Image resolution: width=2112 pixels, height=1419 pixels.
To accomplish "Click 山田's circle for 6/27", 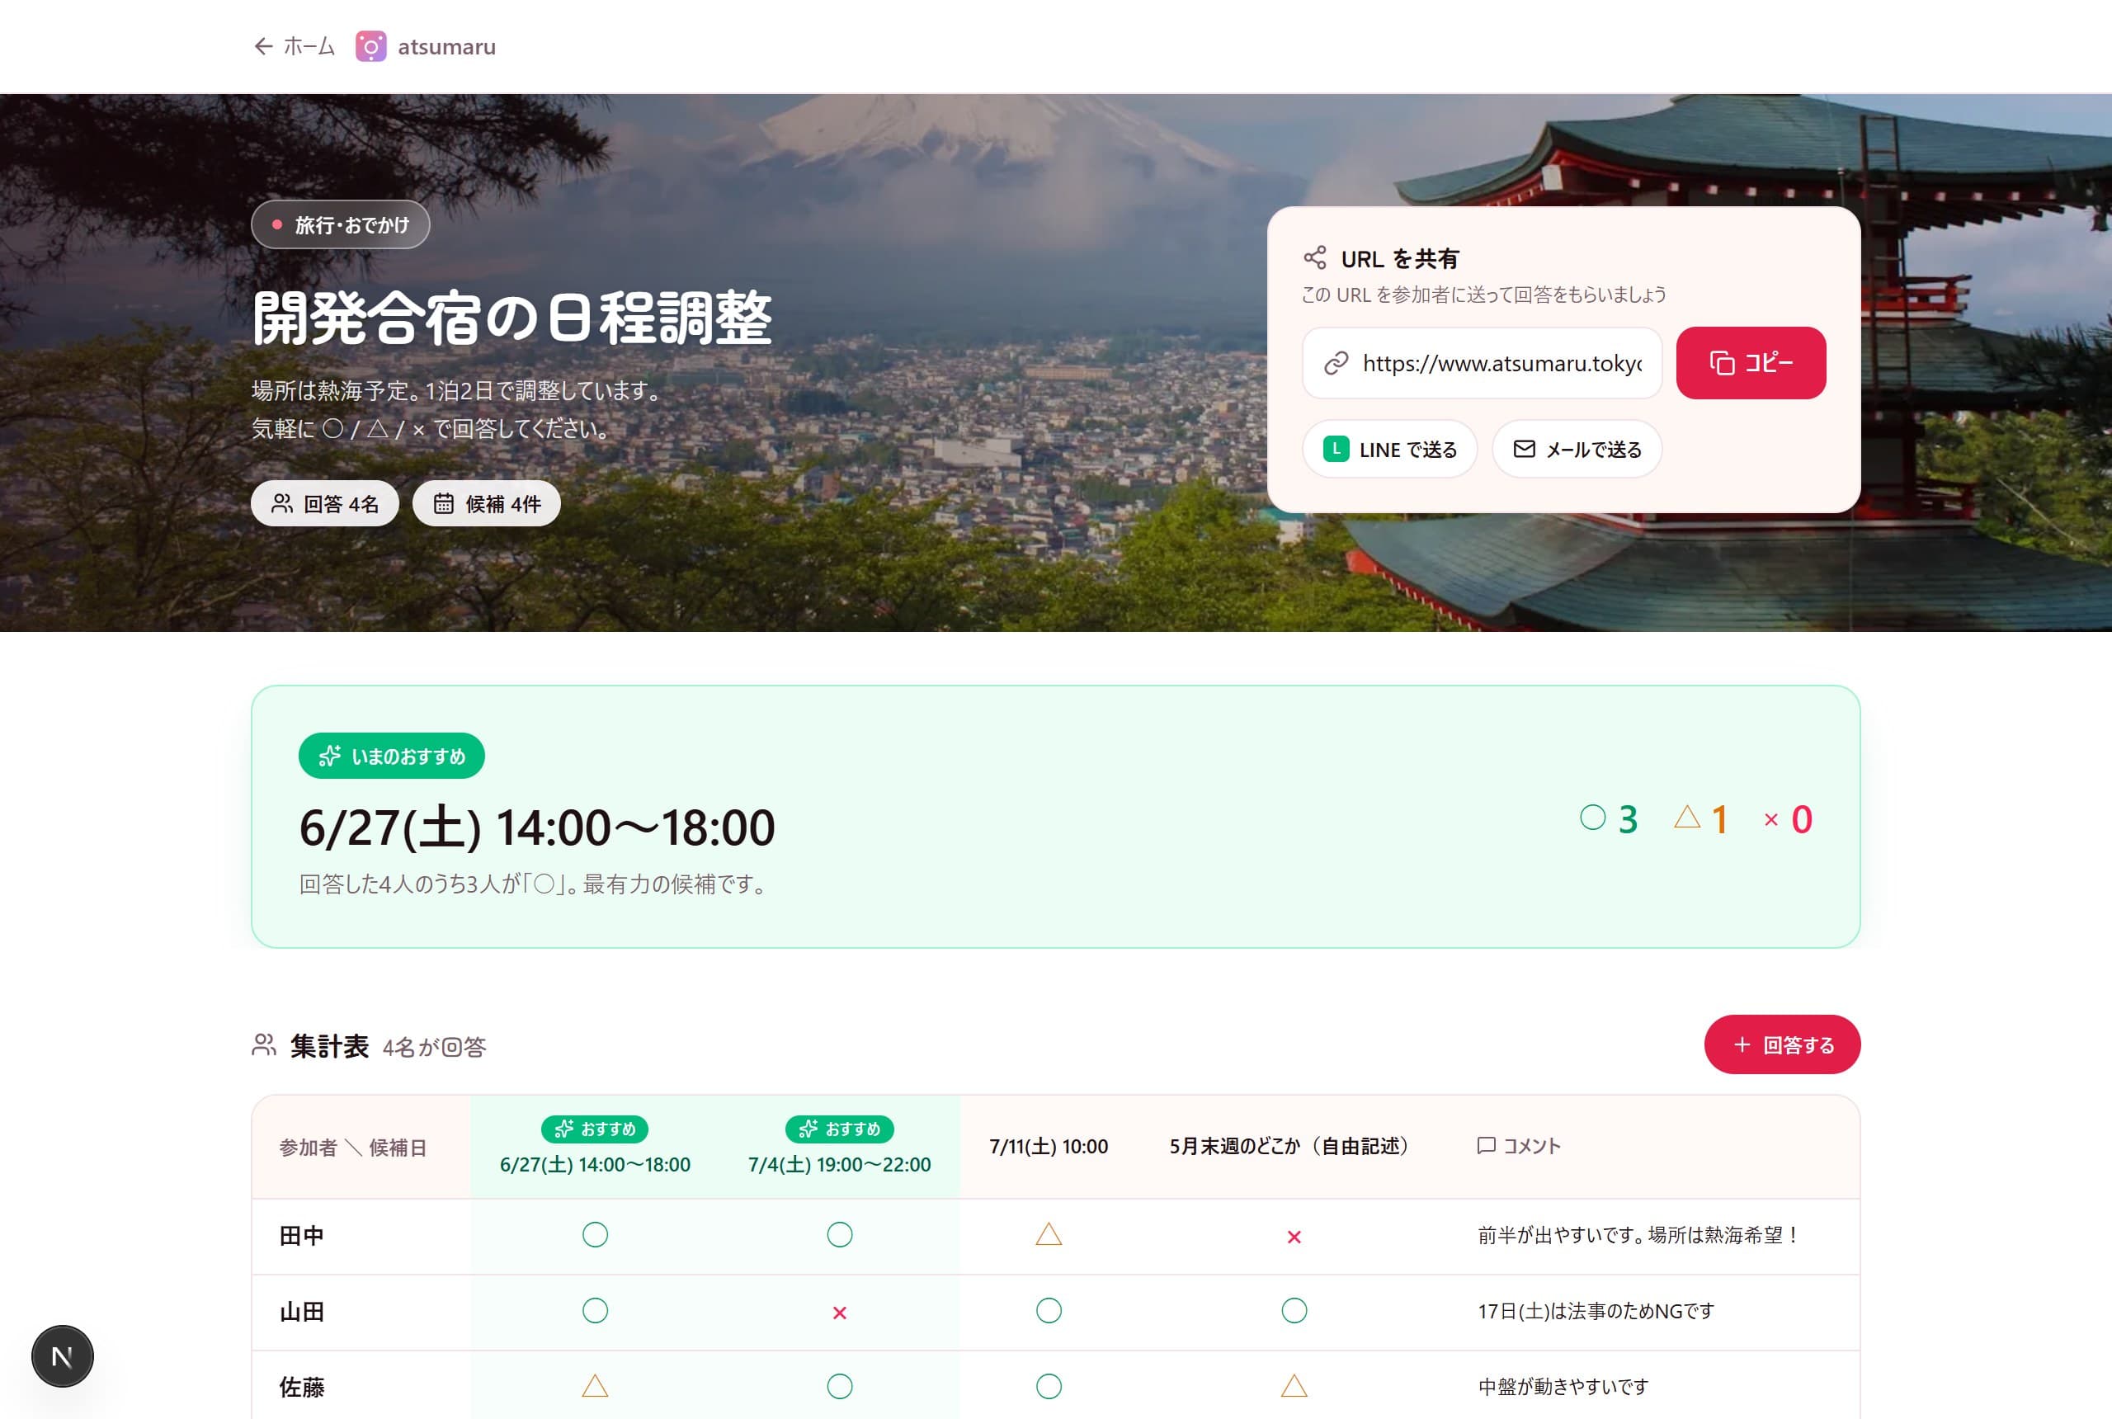I will point(596,1311).
